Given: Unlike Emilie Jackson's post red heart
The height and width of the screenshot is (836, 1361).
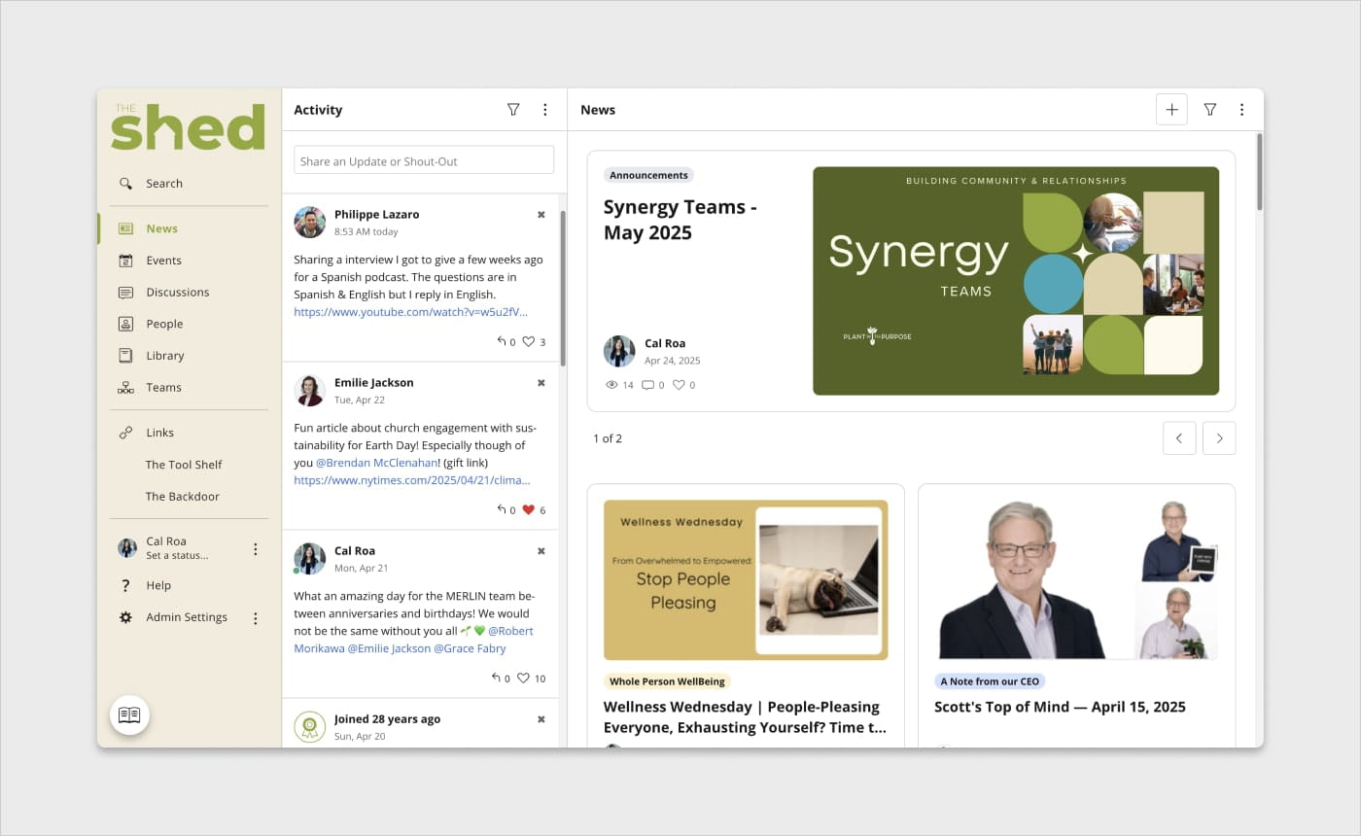Looking at the screenshot, I should [529, 509].
